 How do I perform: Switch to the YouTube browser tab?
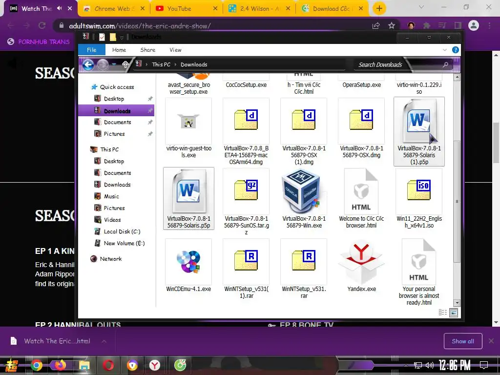click(x=187, y=9)
